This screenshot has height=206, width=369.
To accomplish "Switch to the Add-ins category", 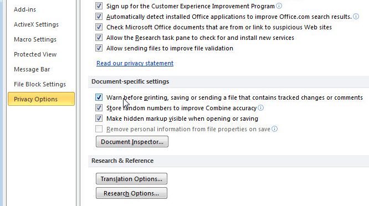I will click(x=25, y=9).
